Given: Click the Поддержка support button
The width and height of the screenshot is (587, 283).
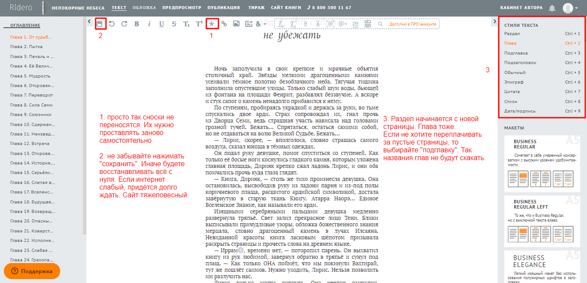Looking at the screenshot, I should point(32,271).
